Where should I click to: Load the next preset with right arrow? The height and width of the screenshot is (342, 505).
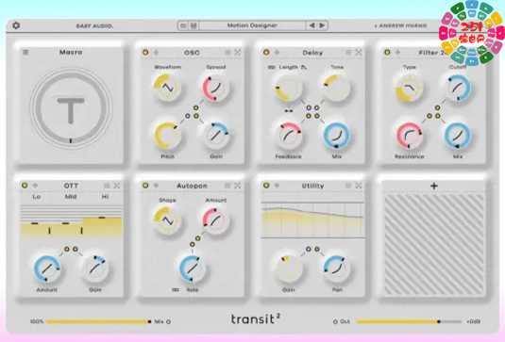click(322, 25)
